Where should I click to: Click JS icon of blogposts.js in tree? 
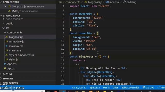tap(6, 37)
